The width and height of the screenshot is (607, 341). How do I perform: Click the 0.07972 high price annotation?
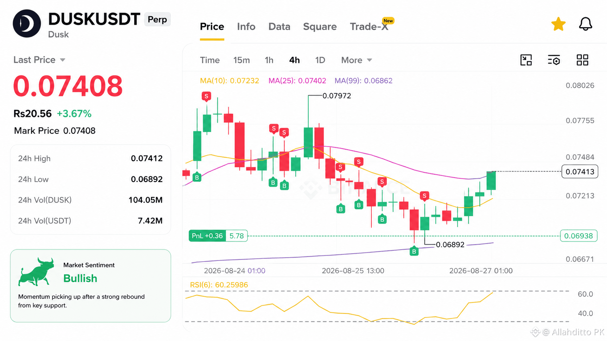[x=337, y=96]
